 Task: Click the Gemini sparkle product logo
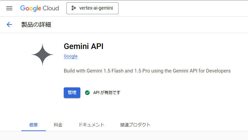coord(42,55)
